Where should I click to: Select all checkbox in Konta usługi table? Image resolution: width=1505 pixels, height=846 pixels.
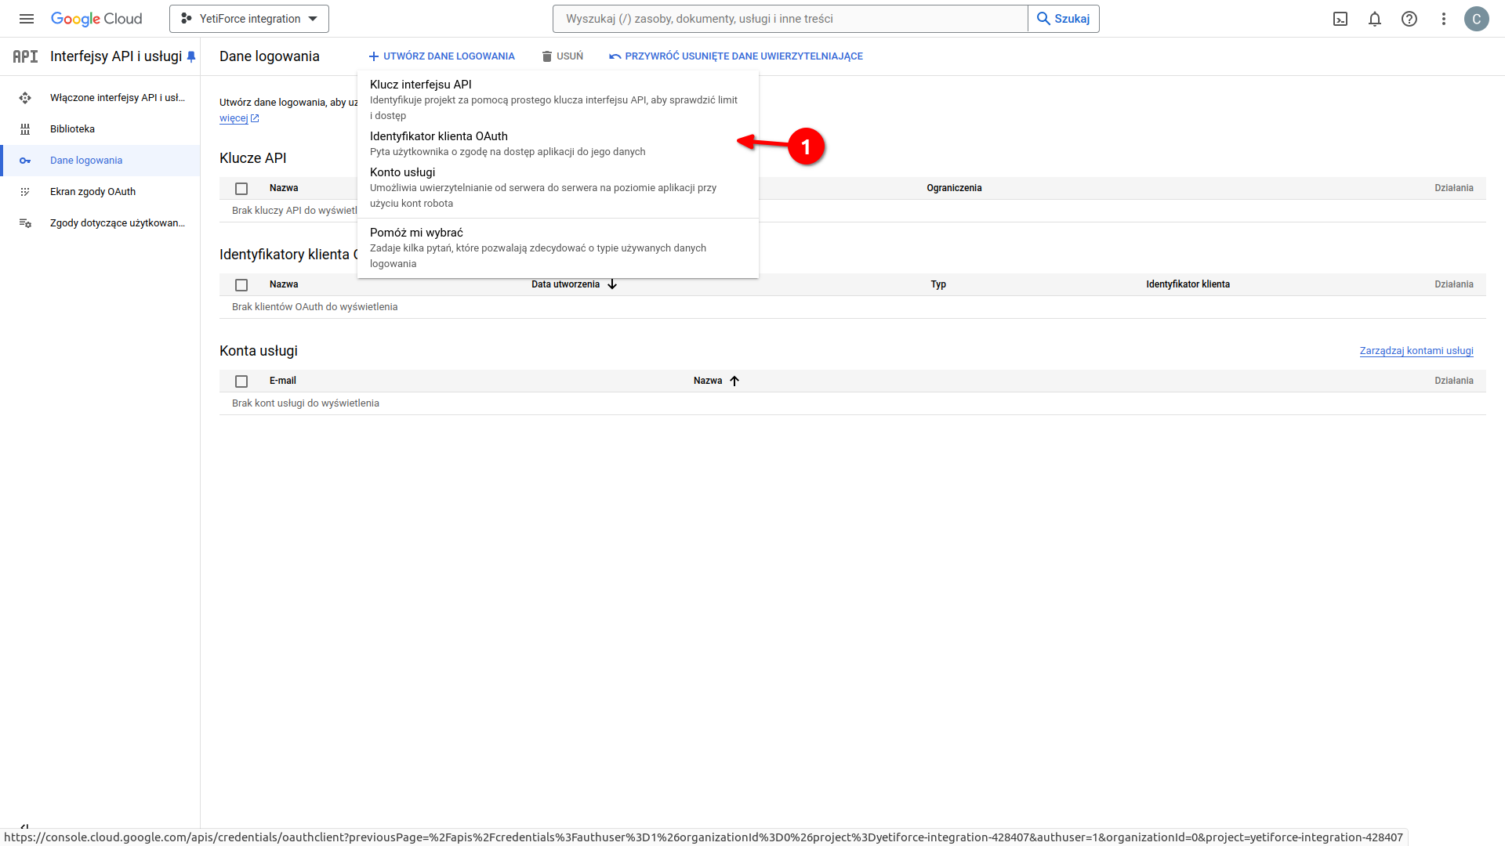click(241, 381)
